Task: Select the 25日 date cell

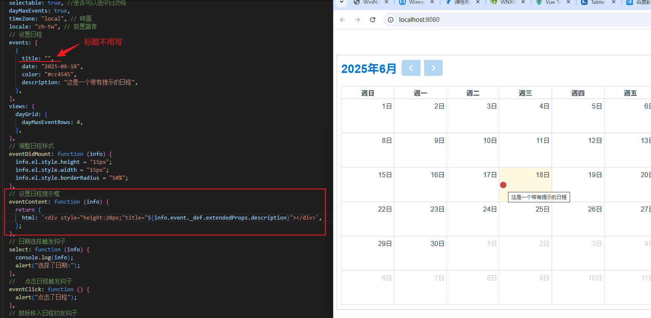Action: coord(525,219)
